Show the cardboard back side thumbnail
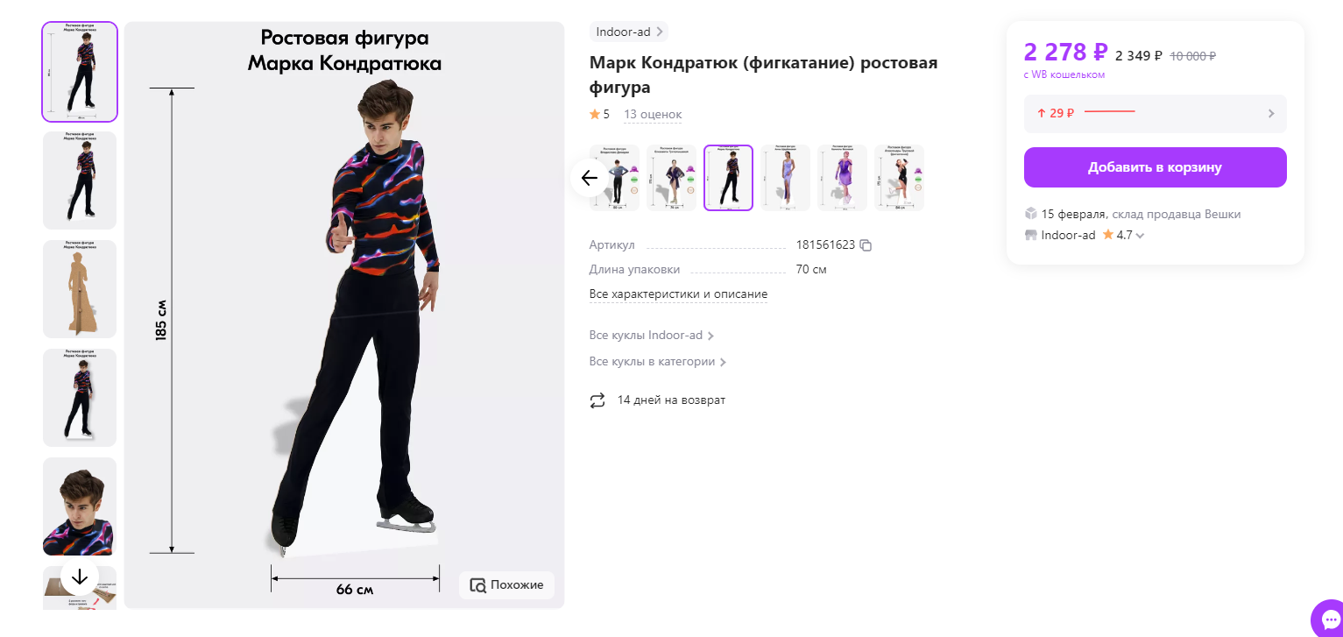Screen dimensions: 1343x637 tap(80, 289)
